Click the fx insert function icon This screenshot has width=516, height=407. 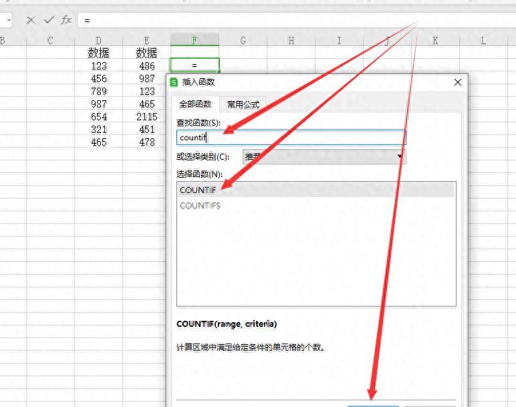click(x=66, y=20)
